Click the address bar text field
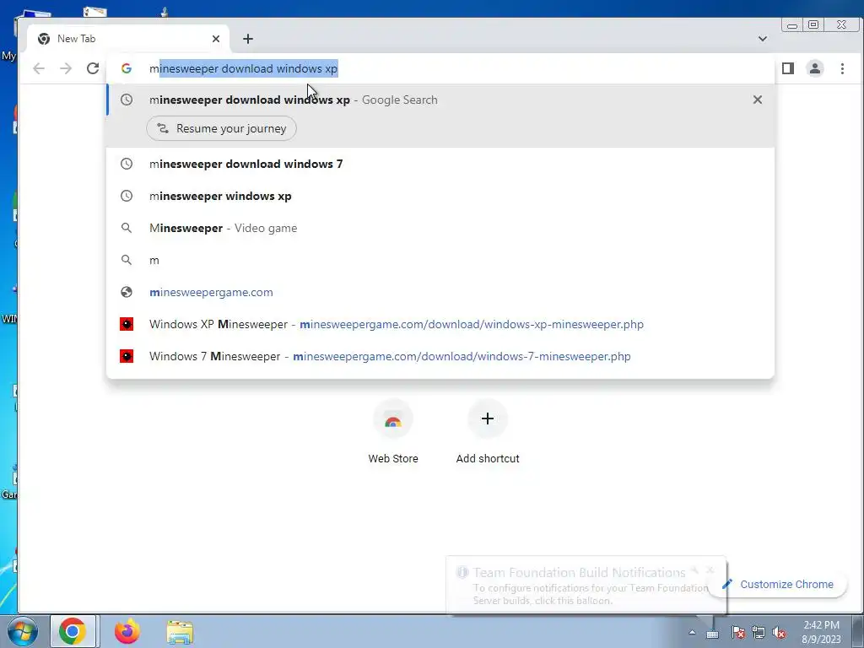This screenshot has height=648, width=864. [440, 68]
